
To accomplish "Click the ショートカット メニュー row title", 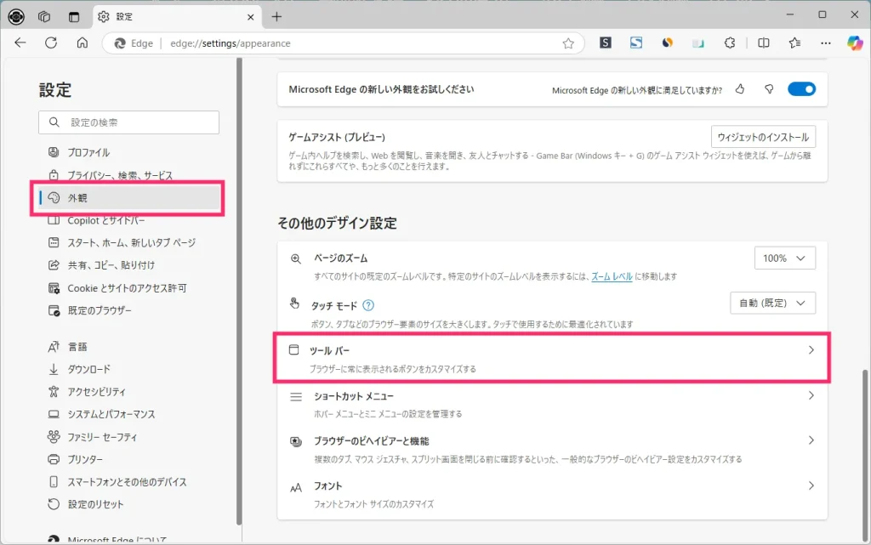I will (x=354, y=396).
